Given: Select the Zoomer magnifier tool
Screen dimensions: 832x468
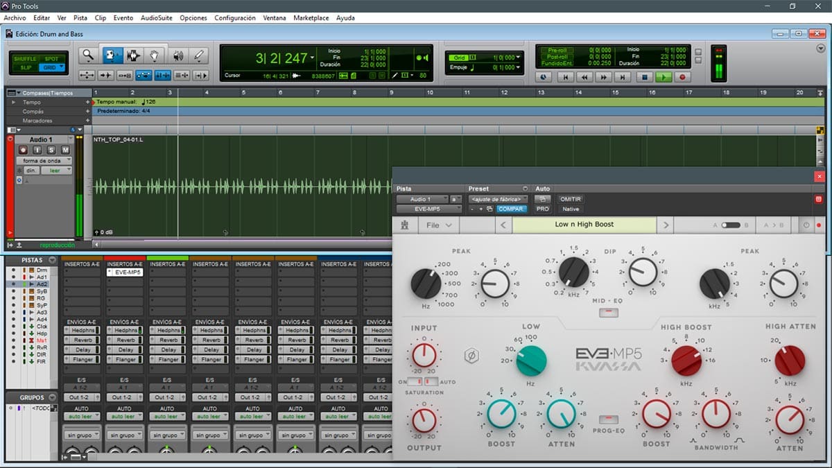Looking at the screenshot, I should [88, 55].
